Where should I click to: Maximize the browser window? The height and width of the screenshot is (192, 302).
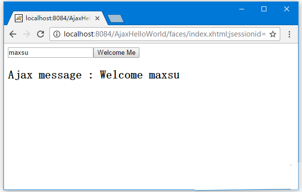(264, 9)
